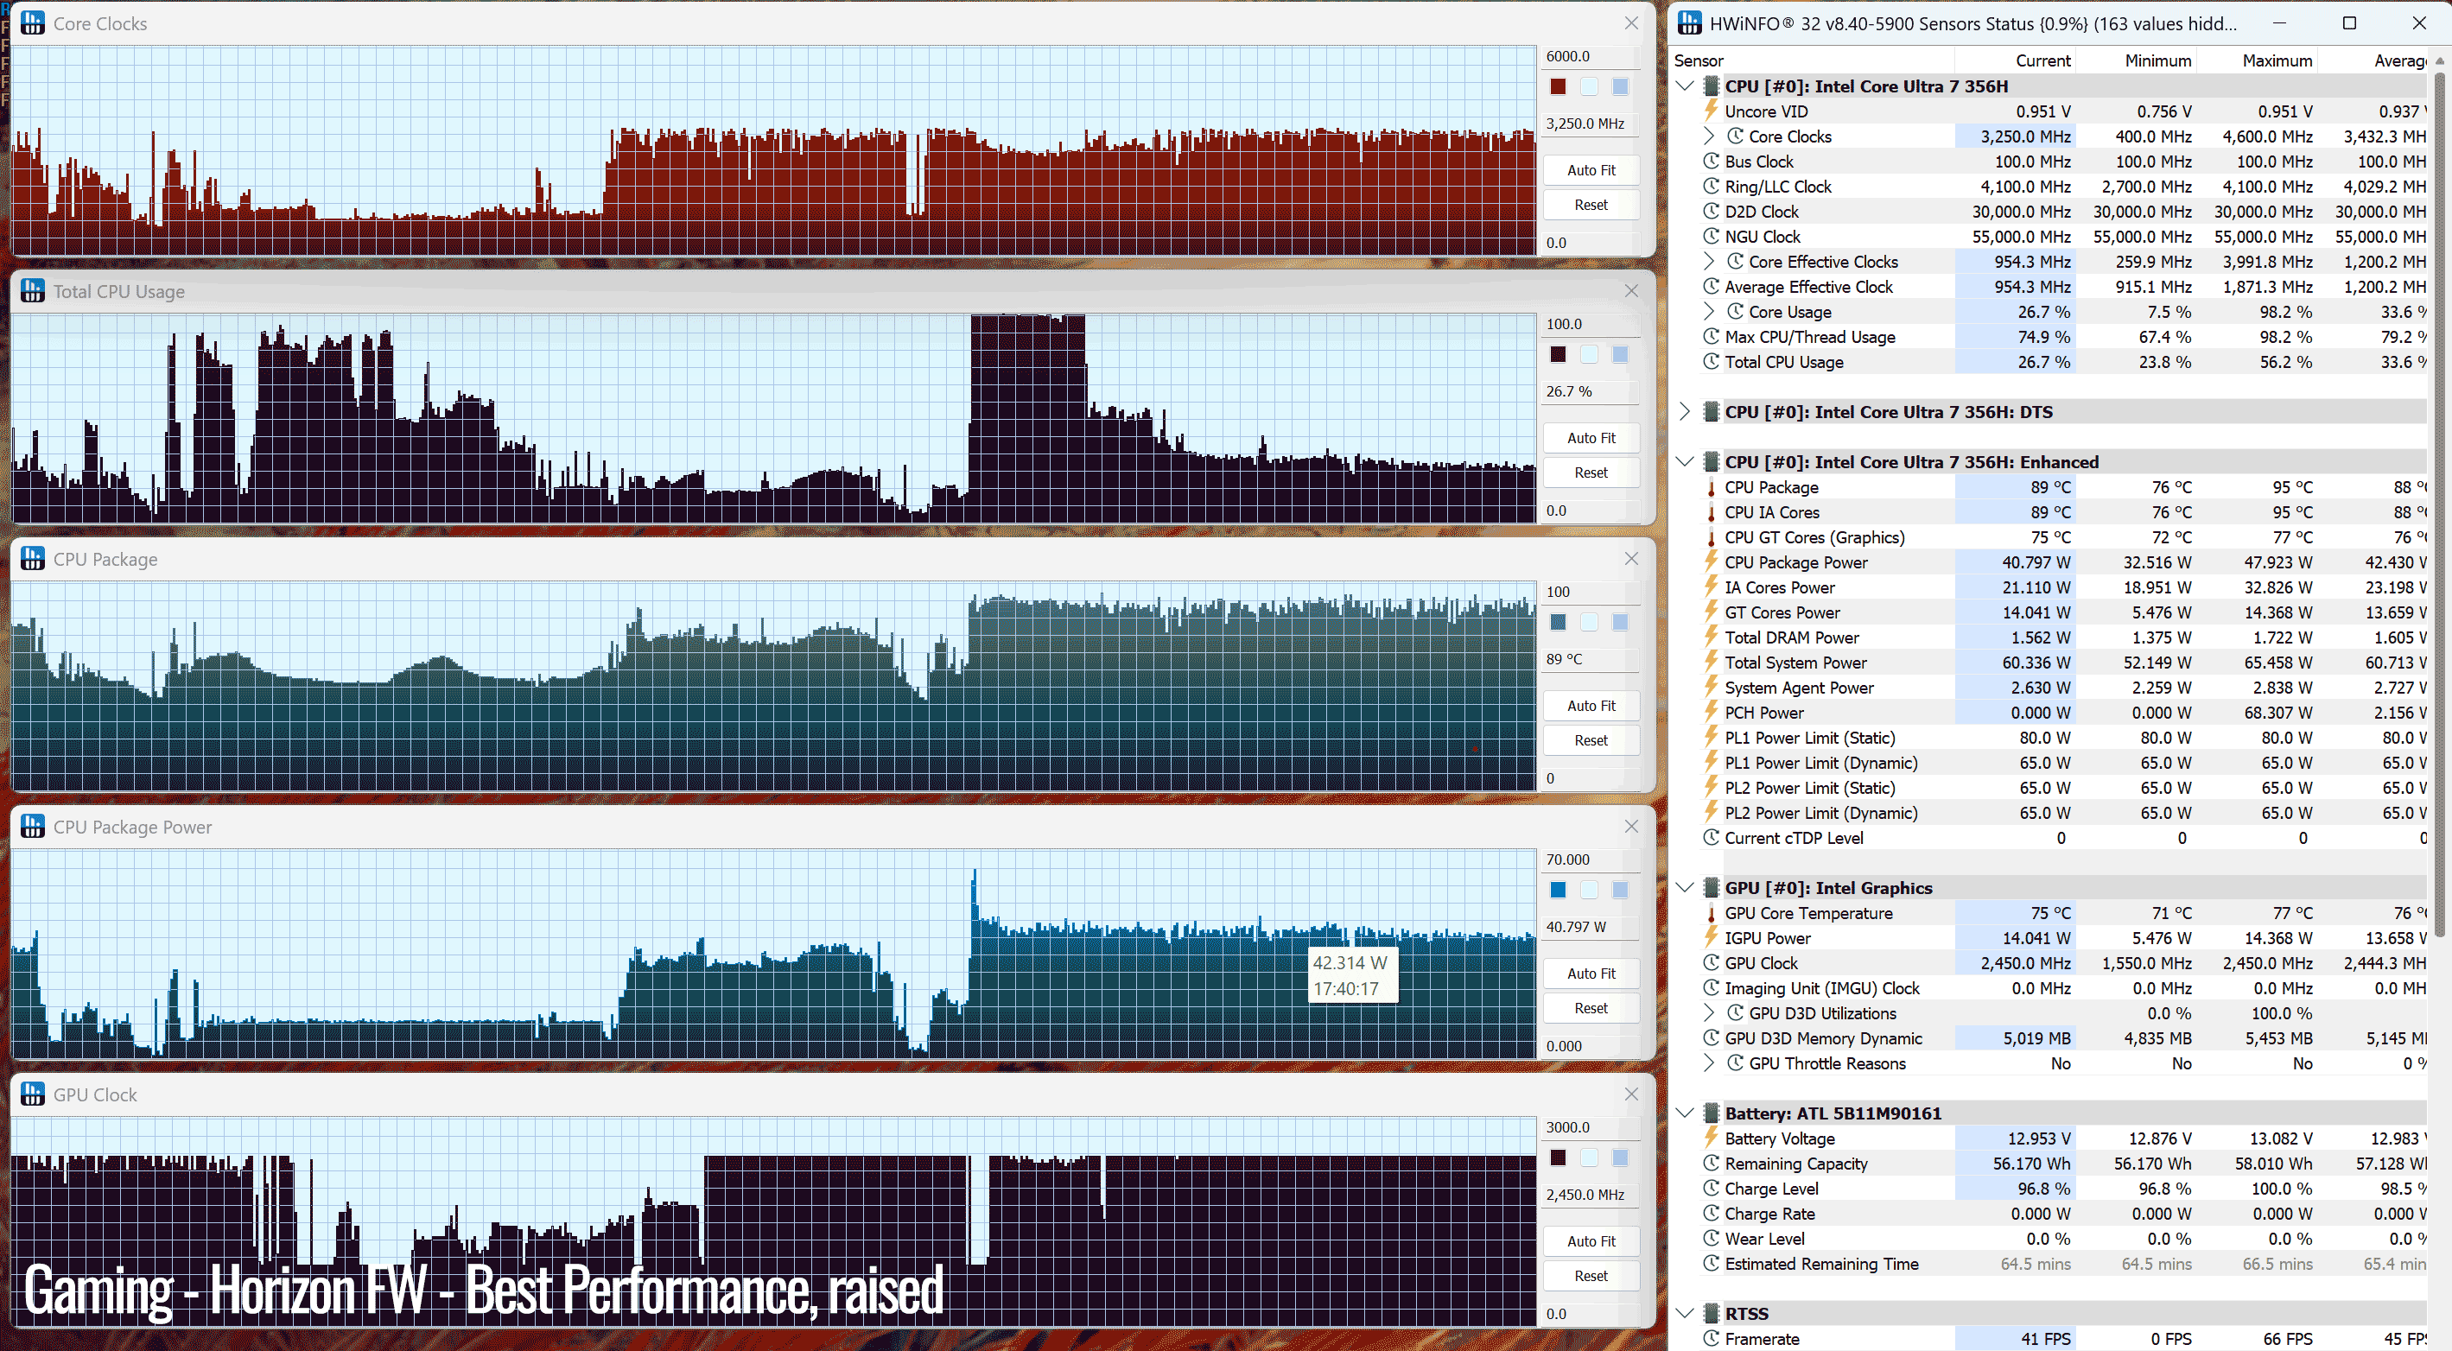Click the chip icon beside Battery: ATL 5B11M90161
The image size is (2452, 1351).
click(x=1712, y=1113)
